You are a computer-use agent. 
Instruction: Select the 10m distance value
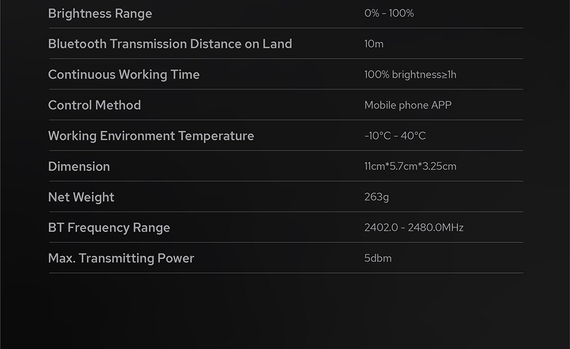pyautogui.click(x=374, y=44)
